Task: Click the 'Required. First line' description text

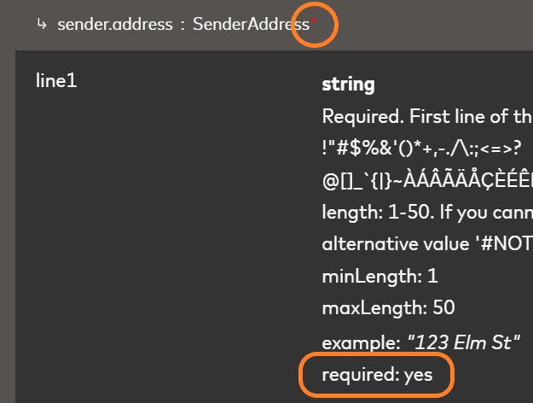Action: pyautogui.click(x=426, y=115)
